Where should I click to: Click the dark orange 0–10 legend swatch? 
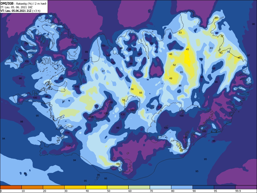11,187
